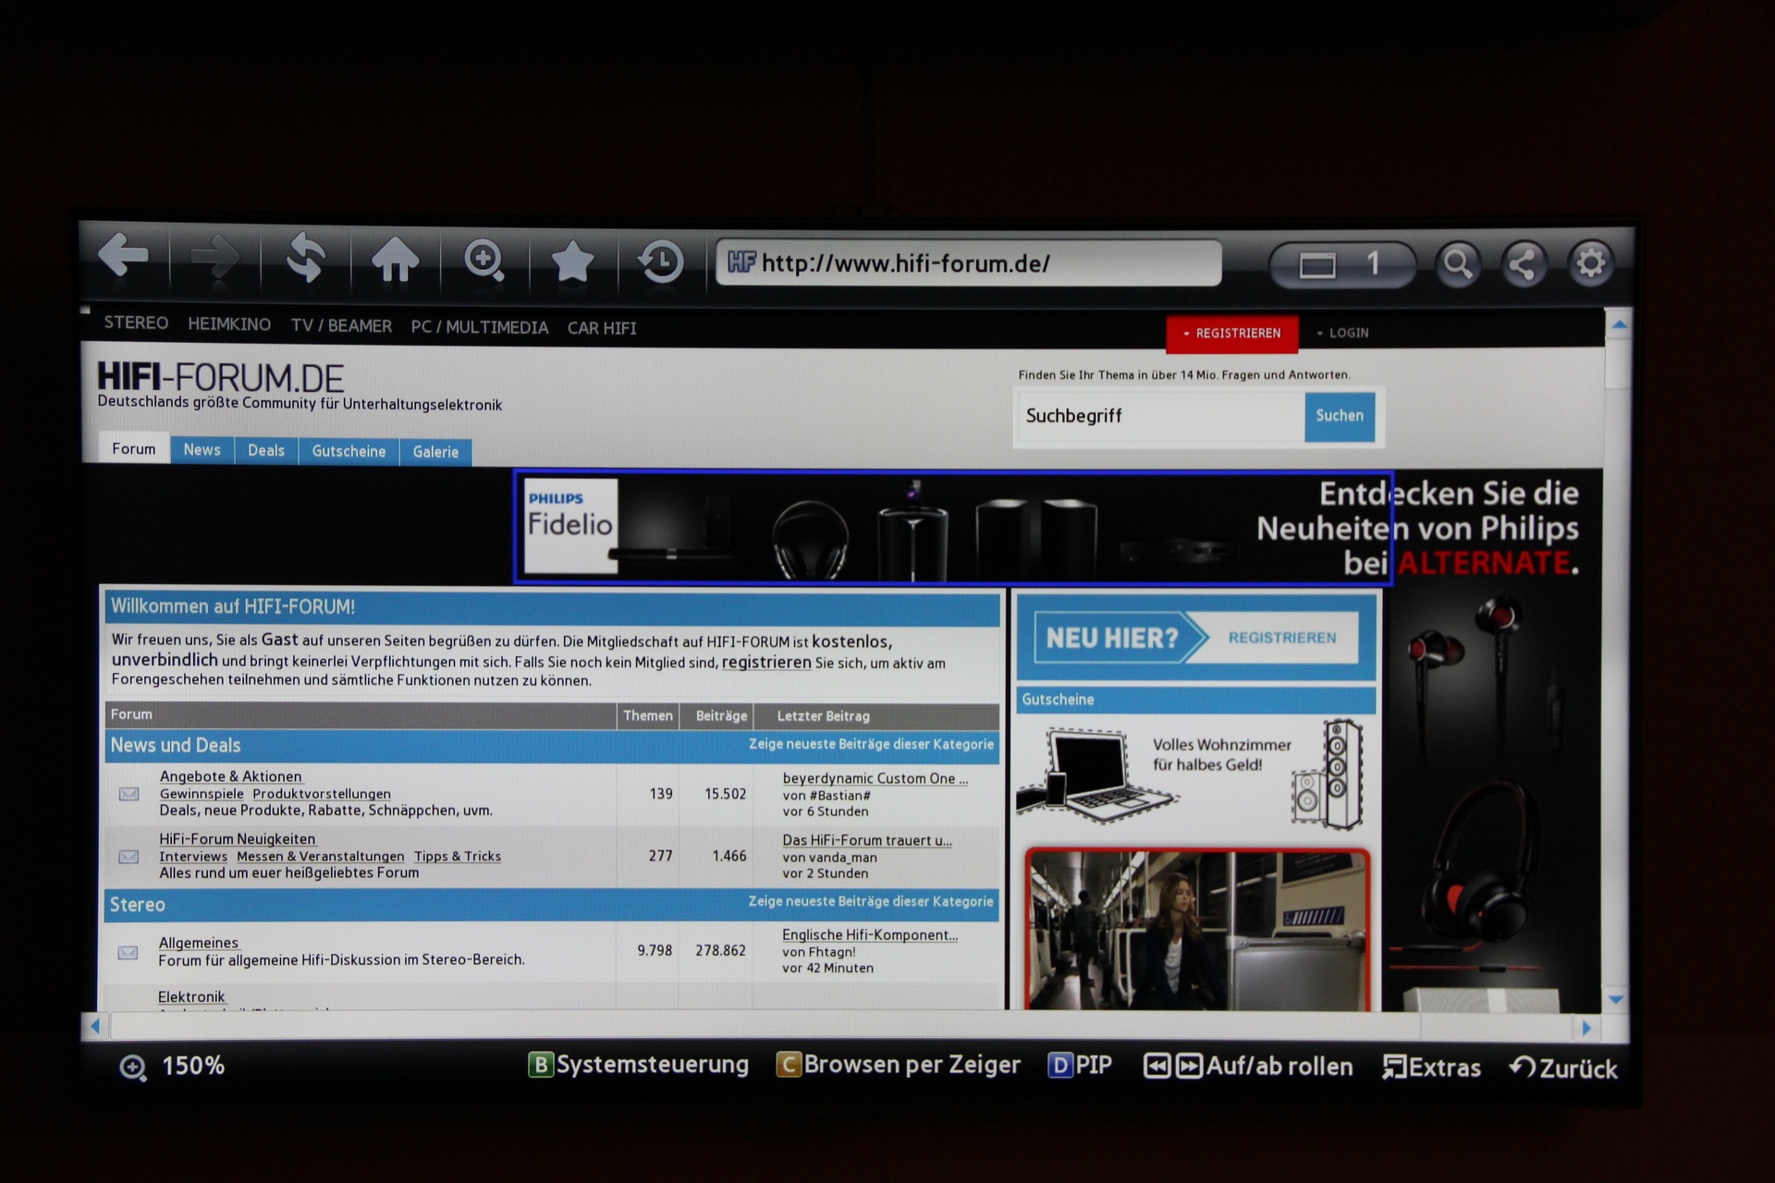
Task: Click the horizontal scrollbar right arrow
Action: [x=1587, y=1028]
